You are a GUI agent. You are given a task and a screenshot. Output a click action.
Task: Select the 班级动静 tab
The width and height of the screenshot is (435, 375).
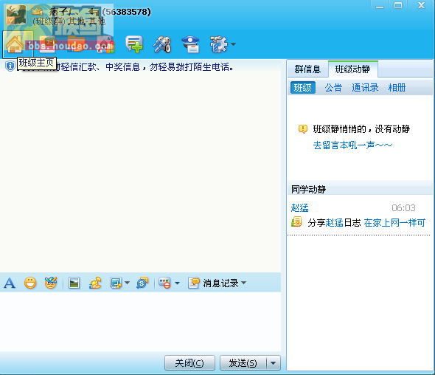352,69
